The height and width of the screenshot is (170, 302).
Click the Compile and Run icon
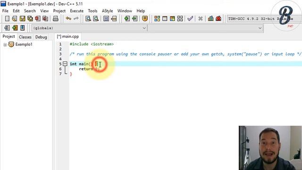click(172, 18)
